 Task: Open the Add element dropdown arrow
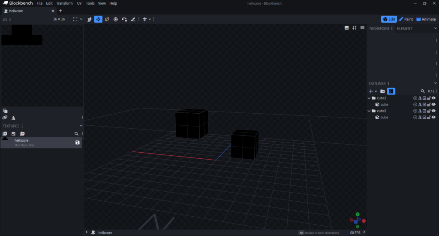pos(376,91)
